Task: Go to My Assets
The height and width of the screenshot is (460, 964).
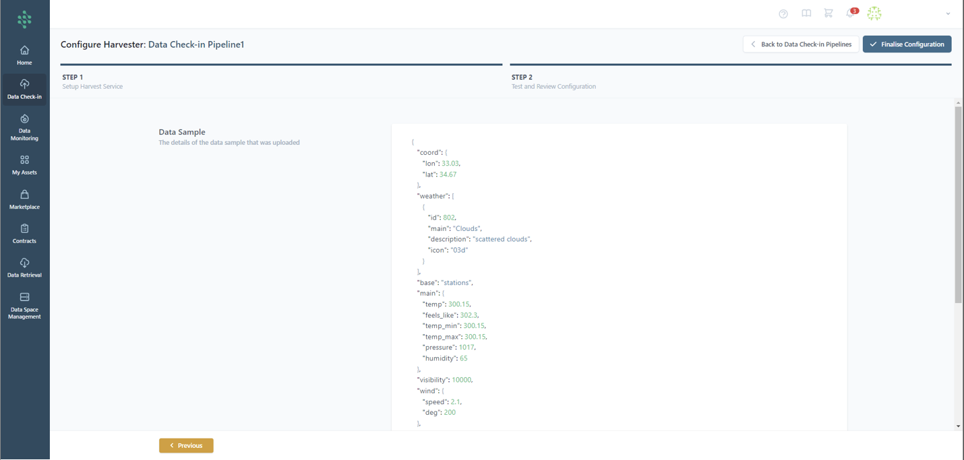Action: [x=24, y=165]
